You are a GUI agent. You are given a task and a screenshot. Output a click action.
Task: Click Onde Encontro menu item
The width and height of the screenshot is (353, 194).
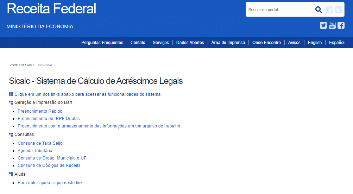pos(266,43)
